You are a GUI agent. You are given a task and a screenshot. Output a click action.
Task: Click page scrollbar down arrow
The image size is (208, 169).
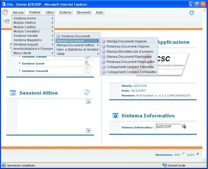[204, 160]
